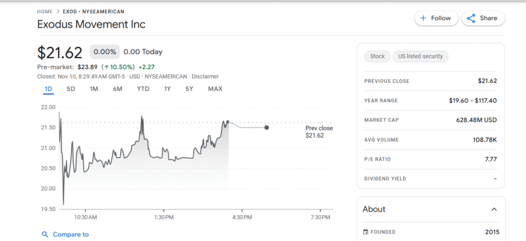Image resolution: width=526 pixels, height=241 pixels.
Task: Open the HOME breadcrumb link
Action: click(45, 11)
